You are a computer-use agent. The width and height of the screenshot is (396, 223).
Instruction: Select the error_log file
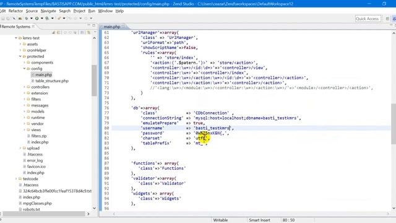click(x=35, y=160)
